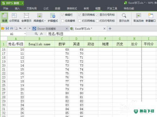The width and height of the screenshot is (157, 117).
Task: Open the 特色功能 ribbon tab
Action: click(x=129, y=8)
